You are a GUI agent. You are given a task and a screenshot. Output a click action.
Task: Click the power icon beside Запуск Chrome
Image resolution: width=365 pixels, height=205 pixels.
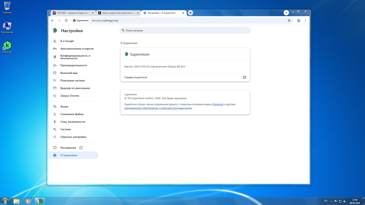click(x=55, y=96)
